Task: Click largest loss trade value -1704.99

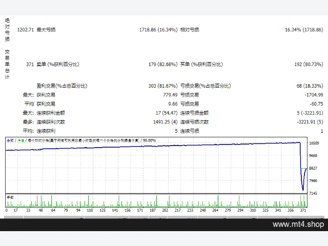Action: click(314, 95)
